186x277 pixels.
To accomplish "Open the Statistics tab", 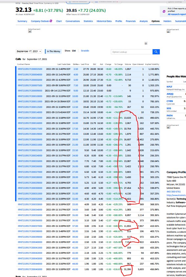I will [88, 21].
